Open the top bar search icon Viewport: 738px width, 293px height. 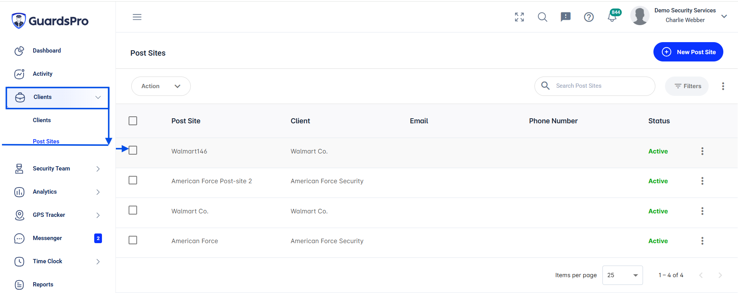pyautogui.click(x=543, y=17)
